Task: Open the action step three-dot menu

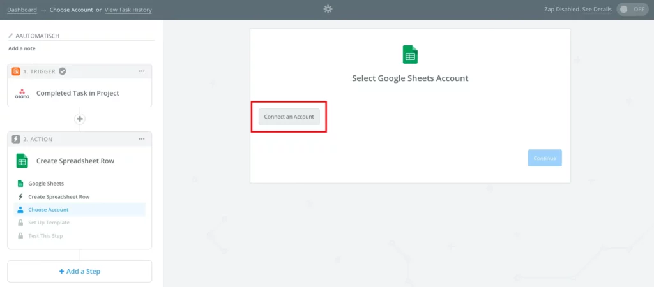Action: point(141,139)
